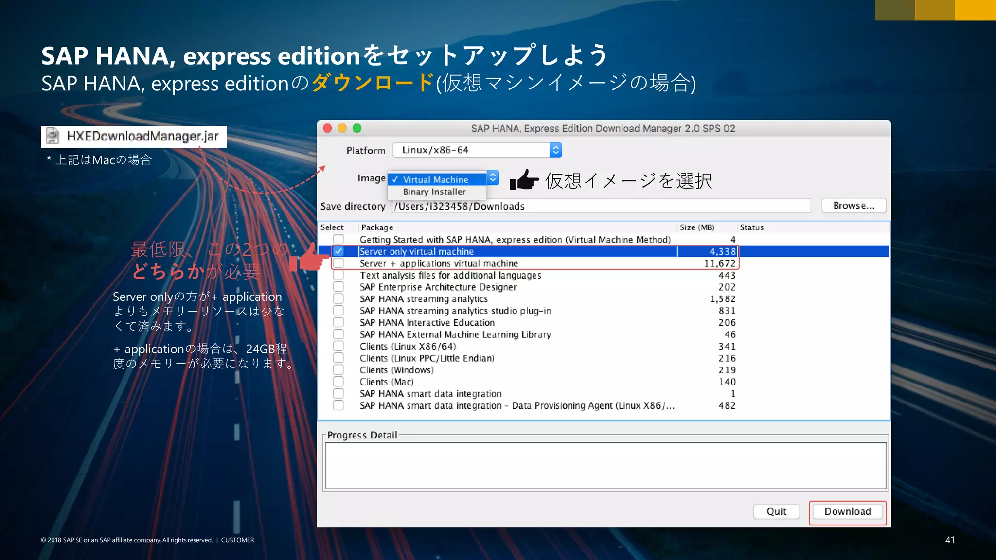Minimize the window with the yellow button
This screenshot has width=996, height=560.
(x=342, y=128)
